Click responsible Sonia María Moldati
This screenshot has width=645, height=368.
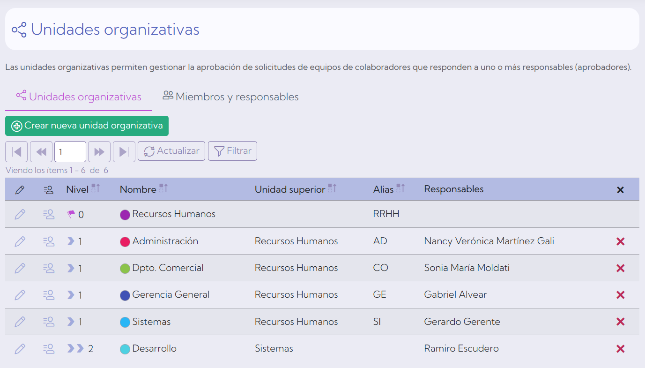click(x=467, y=268)
